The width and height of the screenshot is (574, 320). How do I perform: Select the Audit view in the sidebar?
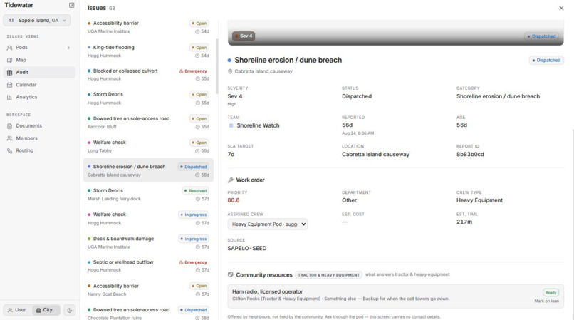(x=39, y=72)
